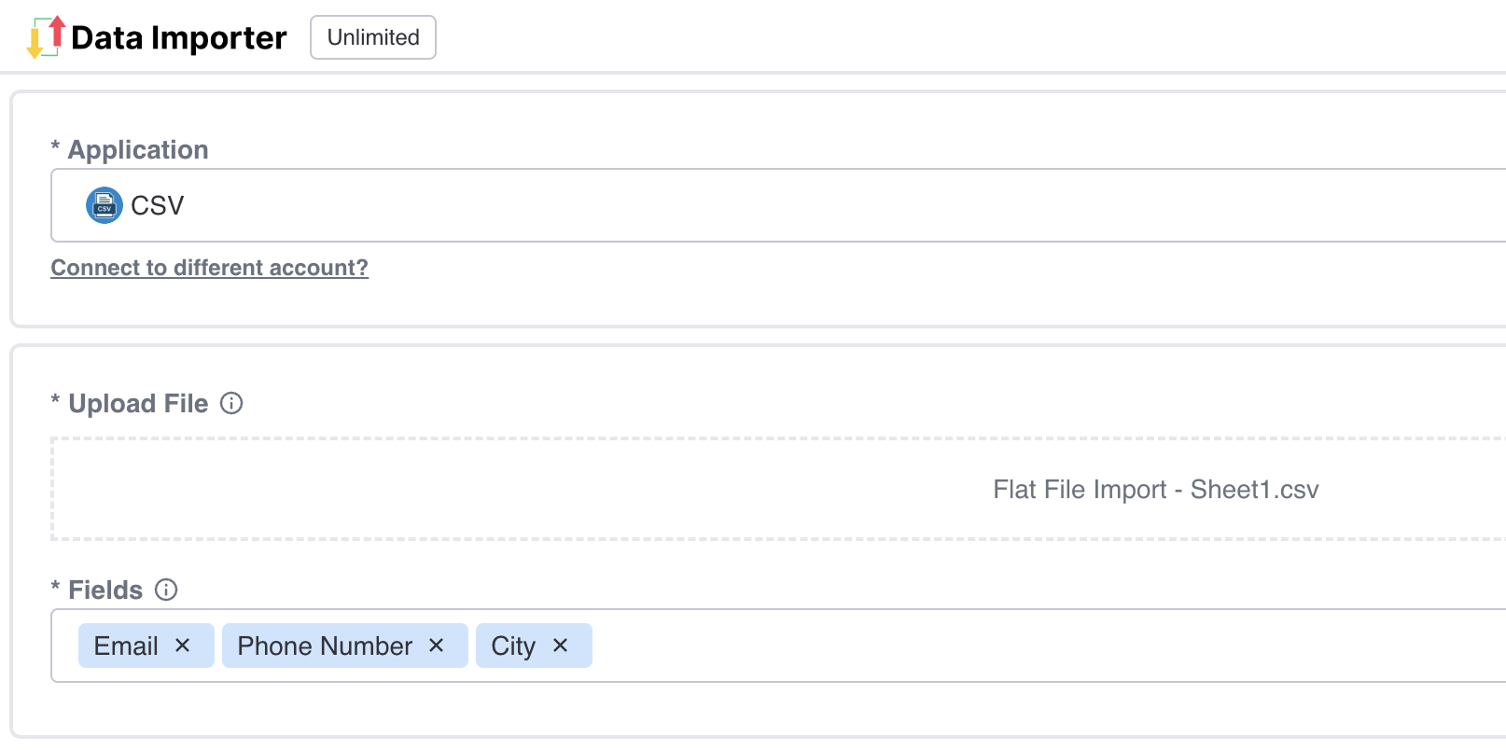This screenshot has height=750, width=1506.
Task: Select the Phone Number tag label
Action: [325, 646]
